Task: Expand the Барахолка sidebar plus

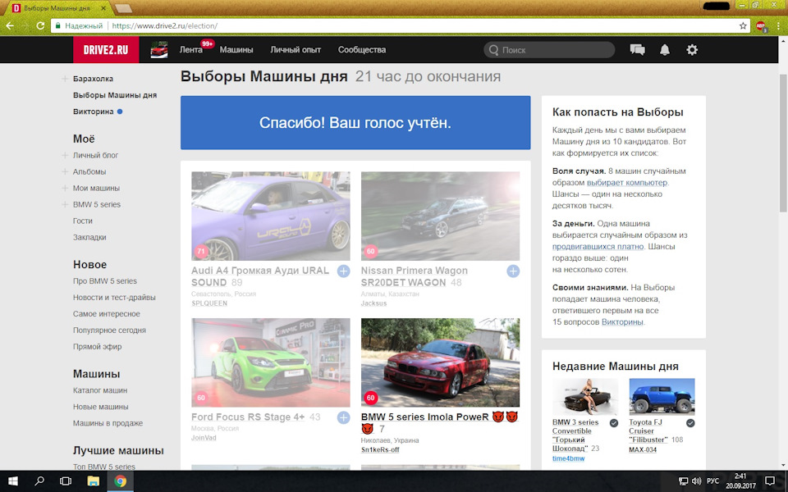Action: [65, 79]
